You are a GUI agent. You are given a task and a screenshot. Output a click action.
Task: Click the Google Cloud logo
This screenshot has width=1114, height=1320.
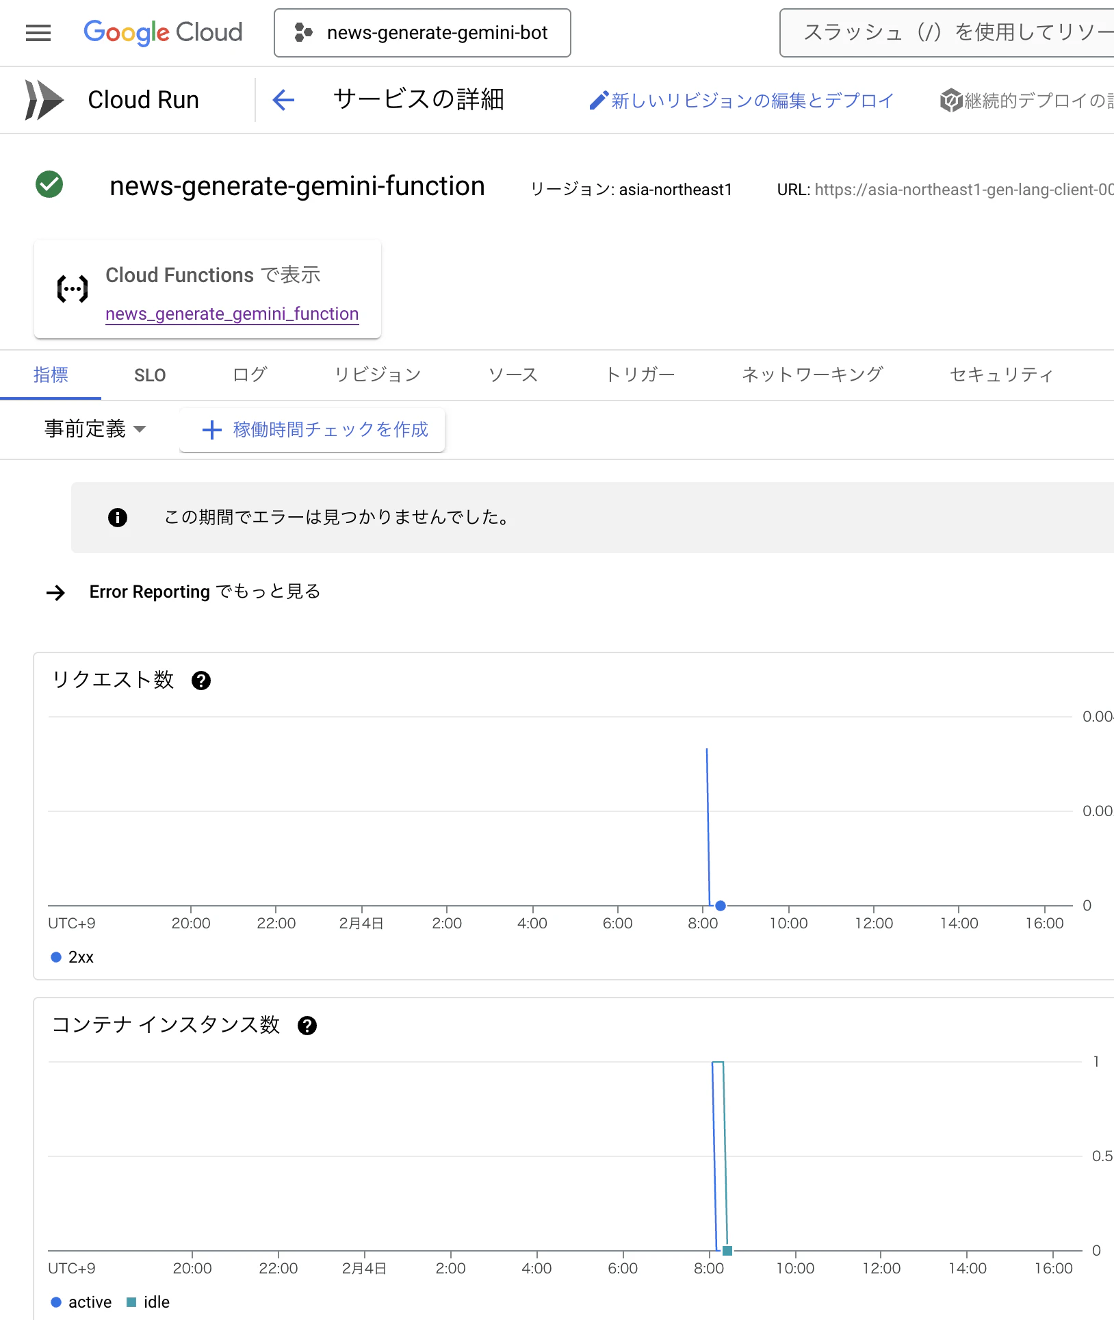coord(163,33)
